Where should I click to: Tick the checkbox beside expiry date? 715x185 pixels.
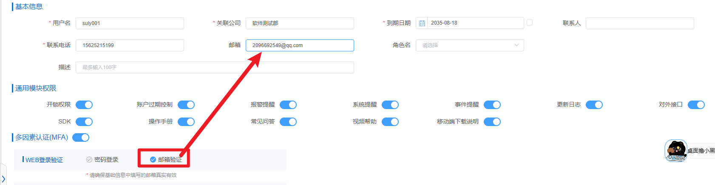[530, 22]
